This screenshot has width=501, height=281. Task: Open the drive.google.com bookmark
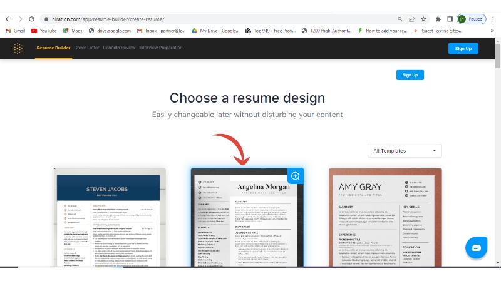110,31
